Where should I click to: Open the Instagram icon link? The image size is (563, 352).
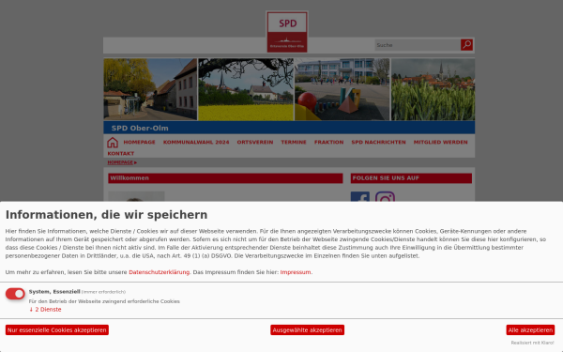[385, 196]
